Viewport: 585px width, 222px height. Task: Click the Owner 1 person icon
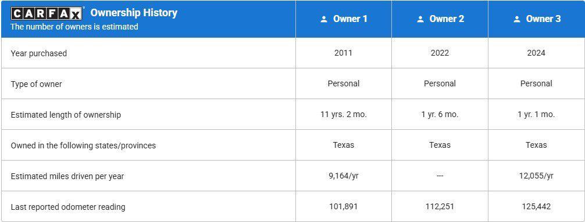(x=324, y=19)
